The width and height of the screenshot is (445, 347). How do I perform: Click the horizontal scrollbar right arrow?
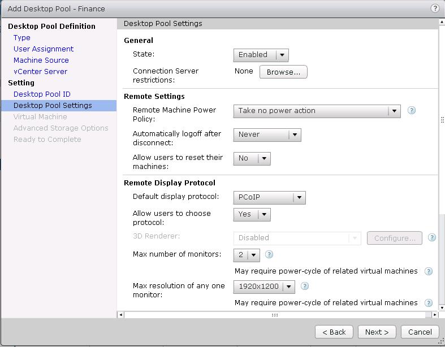[434, 315]
